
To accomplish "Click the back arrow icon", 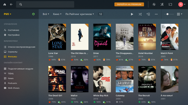I will click(11, 5).
